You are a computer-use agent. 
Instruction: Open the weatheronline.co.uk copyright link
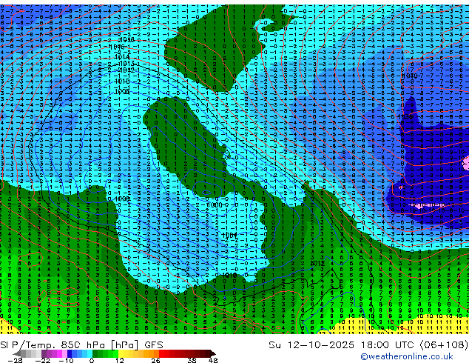pyautogui.click(x=407, y=356)
